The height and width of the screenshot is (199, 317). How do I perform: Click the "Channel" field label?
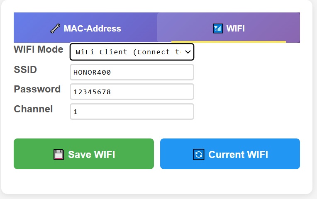coord(33,109)
